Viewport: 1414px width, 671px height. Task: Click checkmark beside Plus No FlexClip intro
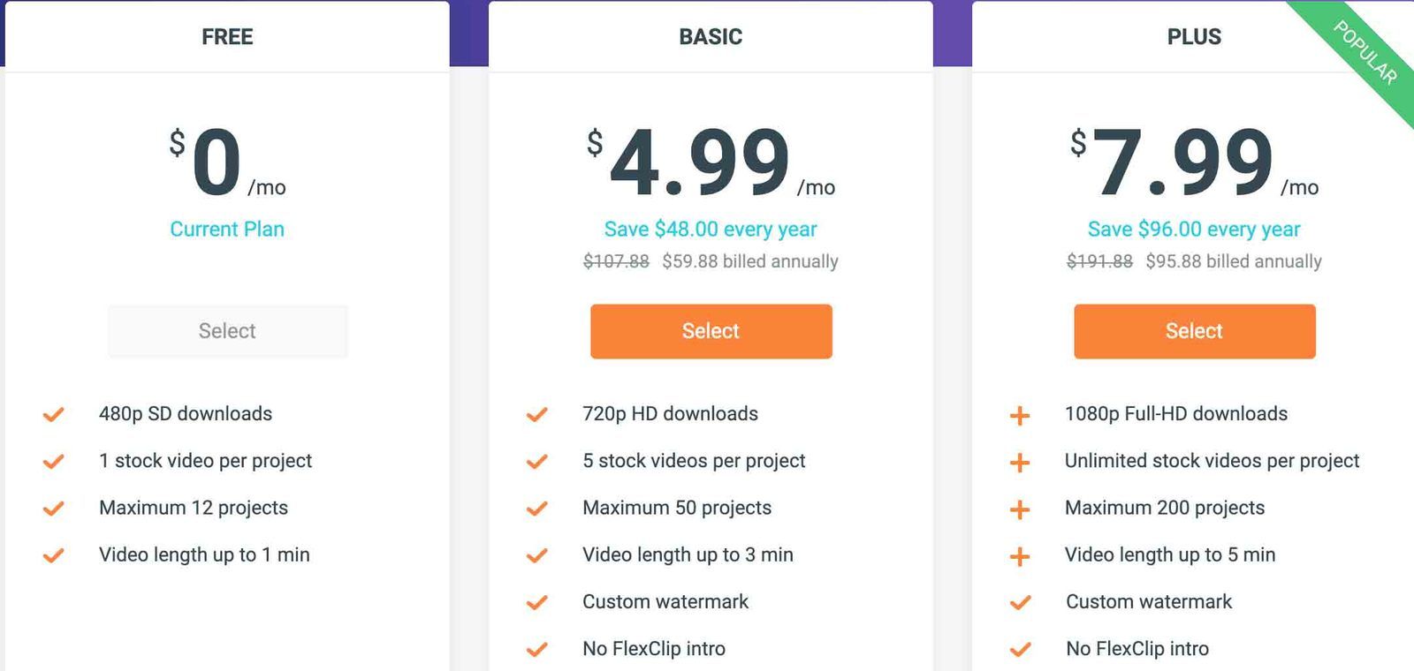(x=1021, y=649)
